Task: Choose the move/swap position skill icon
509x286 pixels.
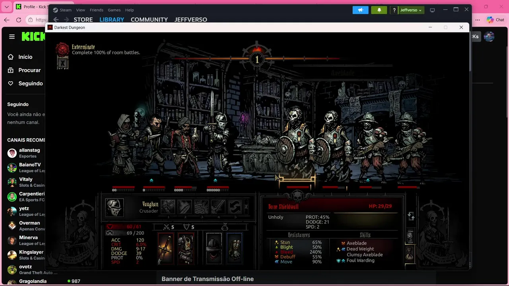Action: [x=235, y=207]
